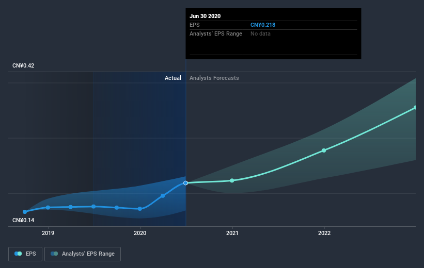Click the mid-2019 EPS data point
Viewport: 424px width, 268px height.
pos(93,207)
